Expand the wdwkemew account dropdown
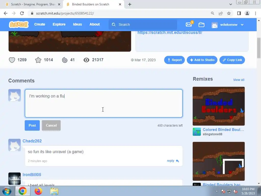Viewport: 261px width, 196px height. pyautogui.click(x=242, y=25)
